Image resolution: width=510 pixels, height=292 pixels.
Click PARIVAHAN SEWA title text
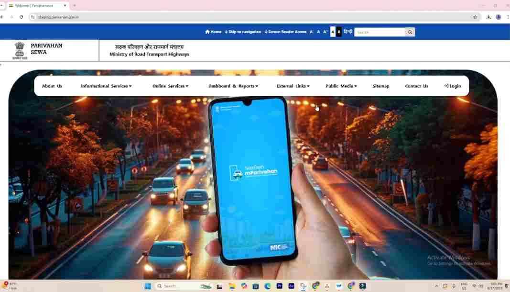click(46, 49)
